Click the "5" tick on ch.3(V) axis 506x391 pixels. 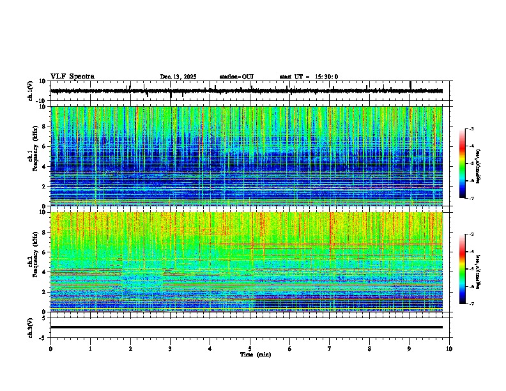[45, 318]
